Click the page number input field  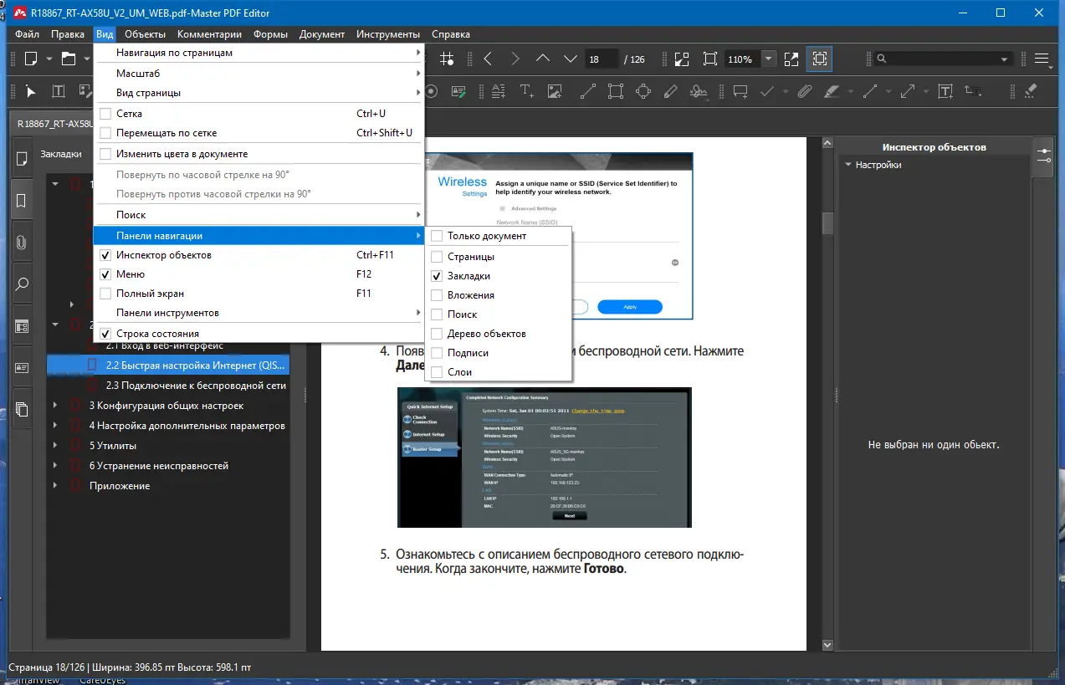(601, 59)
